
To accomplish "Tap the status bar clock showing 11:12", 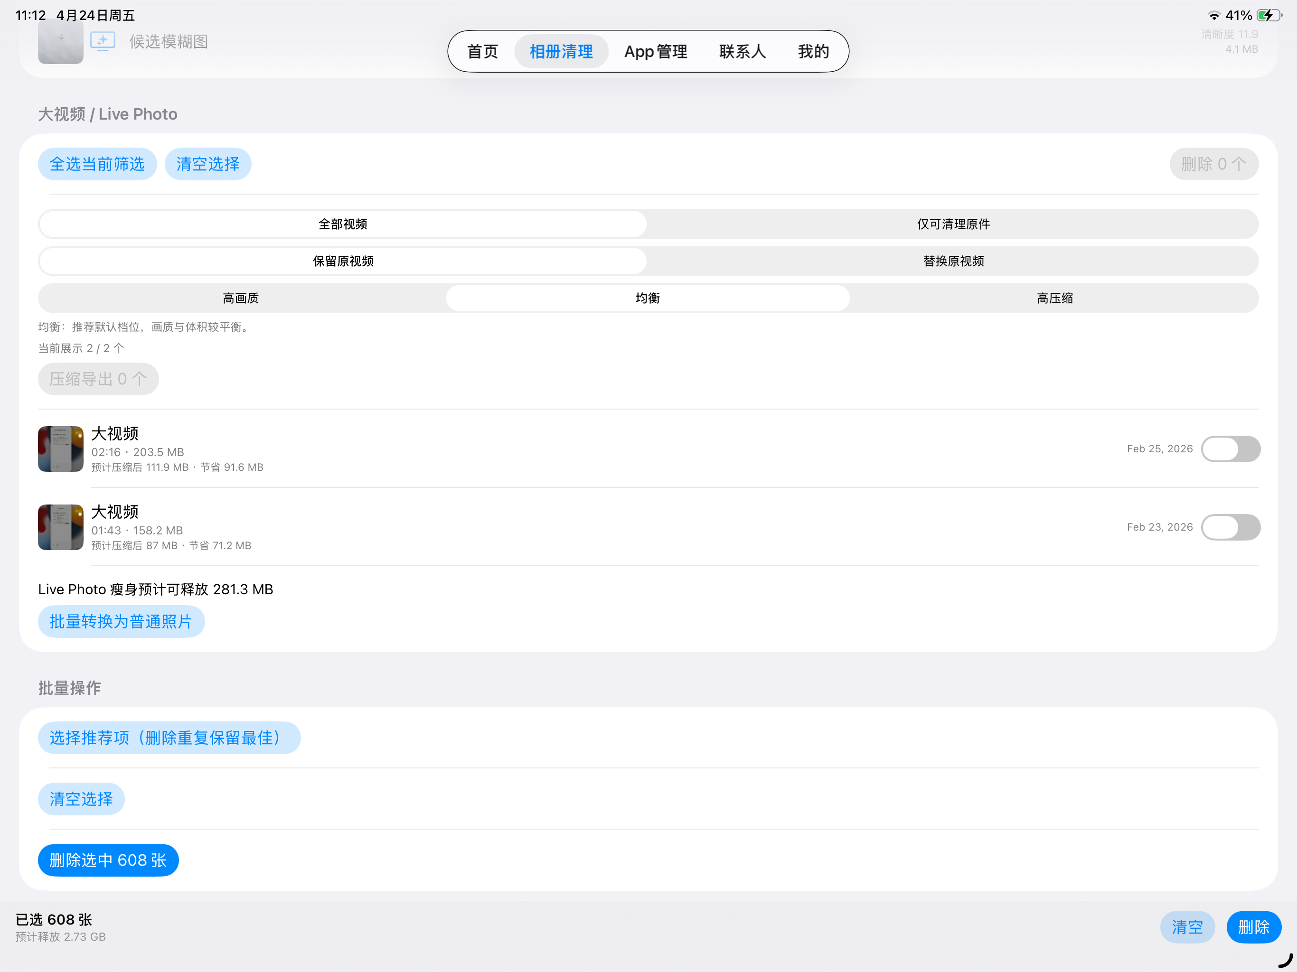I will (x=30, y=15).
